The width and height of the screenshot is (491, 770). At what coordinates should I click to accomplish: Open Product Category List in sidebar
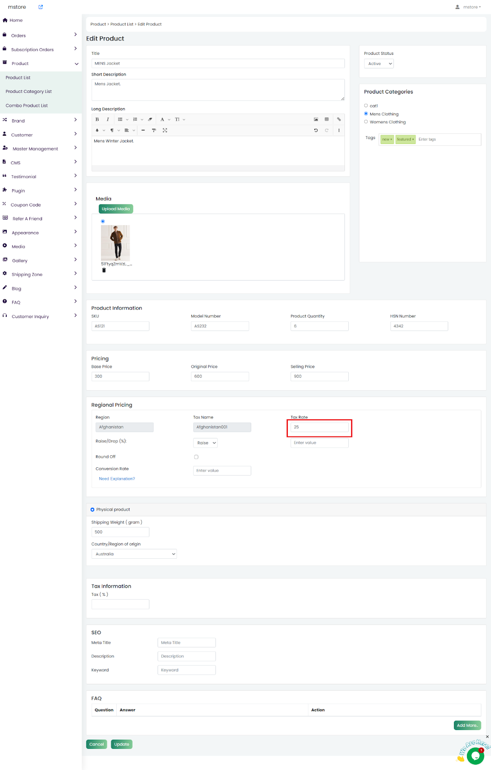point(29,91)
